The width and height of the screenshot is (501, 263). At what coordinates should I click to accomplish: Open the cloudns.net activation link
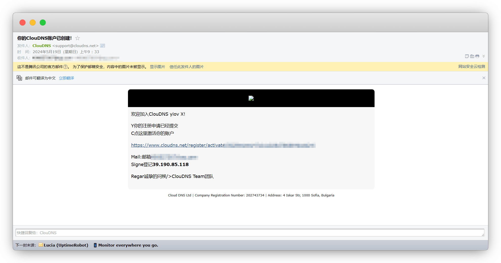click(177, 145)
